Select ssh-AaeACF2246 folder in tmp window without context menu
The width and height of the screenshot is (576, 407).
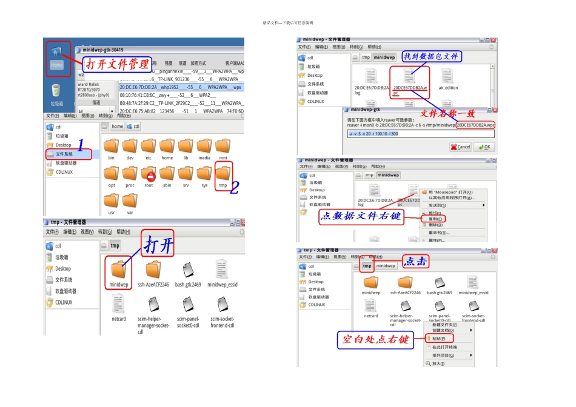153,274
